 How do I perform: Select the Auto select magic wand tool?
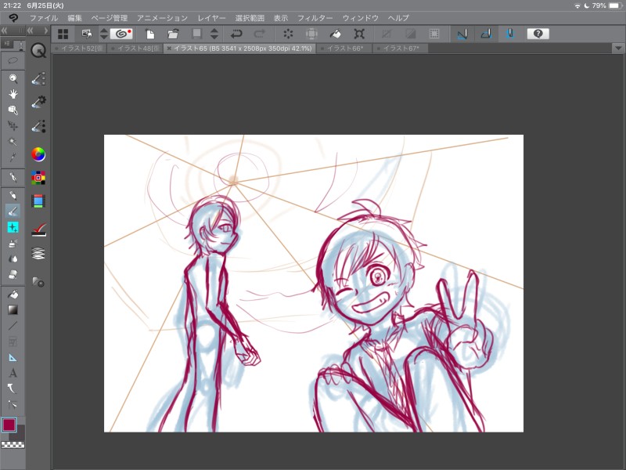pos(13,142)
